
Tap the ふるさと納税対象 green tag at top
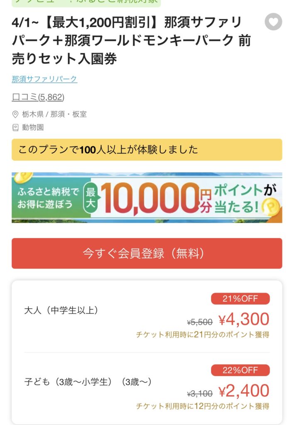(86, 2)
